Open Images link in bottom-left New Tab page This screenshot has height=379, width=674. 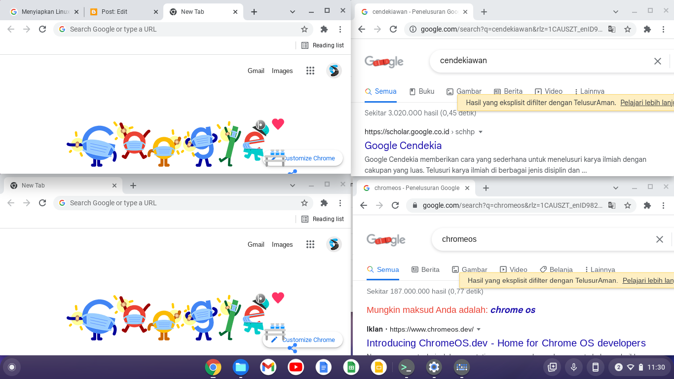282,244
